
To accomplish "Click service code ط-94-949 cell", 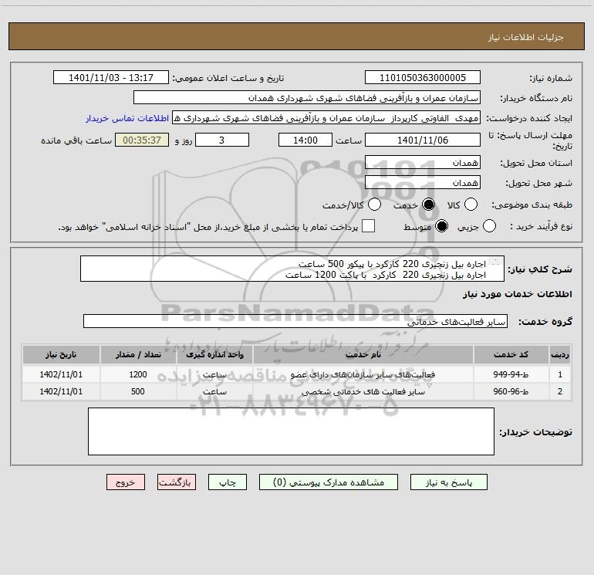I will 511,374.
